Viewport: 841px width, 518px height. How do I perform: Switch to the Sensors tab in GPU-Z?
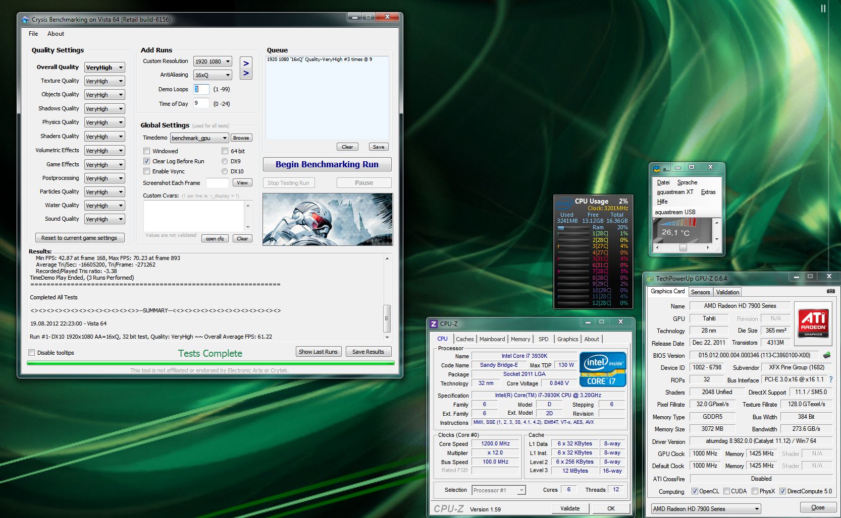[700, 292]
